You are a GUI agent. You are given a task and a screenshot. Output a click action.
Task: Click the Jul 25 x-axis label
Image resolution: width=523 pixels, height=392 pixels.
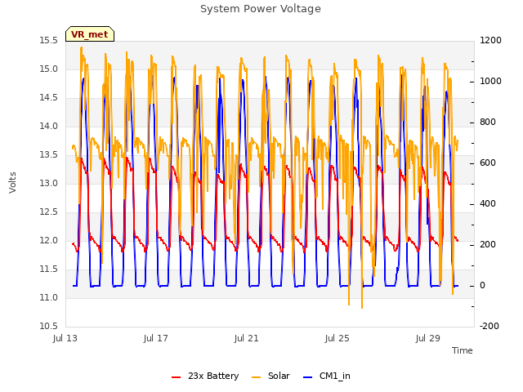(x=337, y=338)
